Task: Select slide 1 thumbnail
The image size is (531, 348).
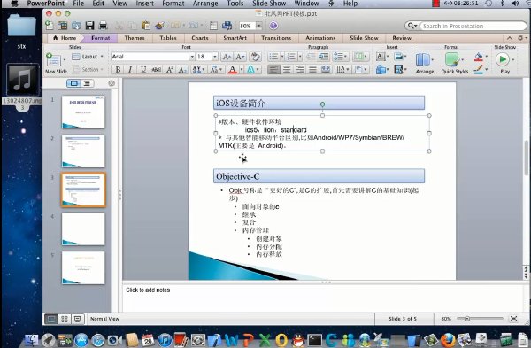Action: coord(83,112)
